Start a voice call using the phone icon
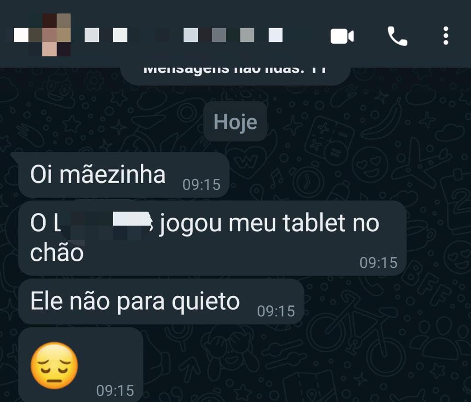This screenshot has width=471, height=402. pyautogui.click(x=397, y=36)
